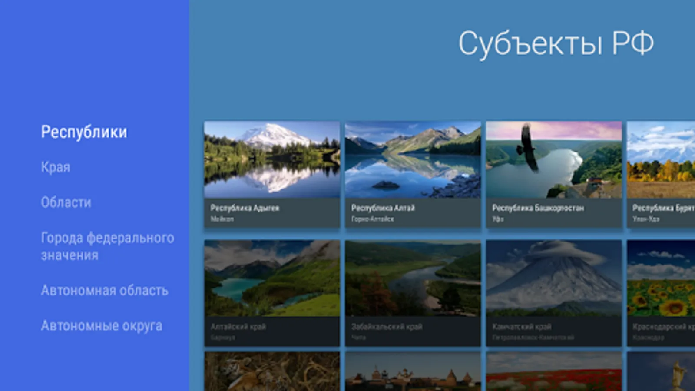Open the Автономная область category
Image resolution: width=695 pixels, height=391 pixels.
coord(104,290)
